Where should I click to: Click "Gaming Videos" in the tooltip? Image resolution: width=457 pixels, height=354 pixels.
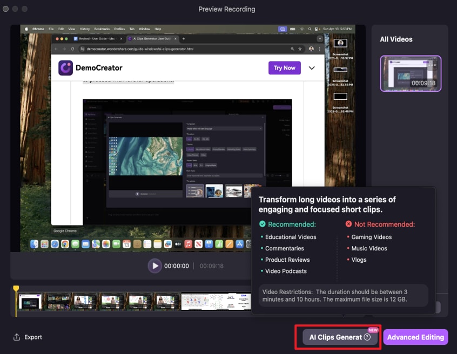click(372, 237)
